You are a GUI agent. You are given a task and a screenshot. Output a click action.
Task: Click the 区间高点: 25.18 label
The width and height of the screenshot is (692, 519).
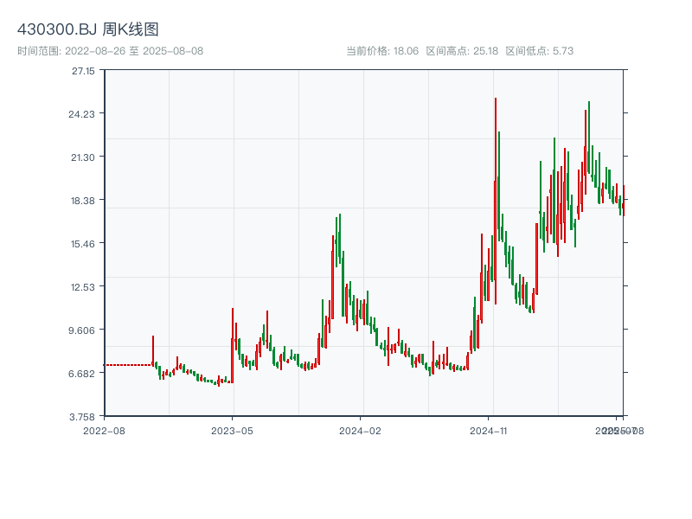coord(462,51)
